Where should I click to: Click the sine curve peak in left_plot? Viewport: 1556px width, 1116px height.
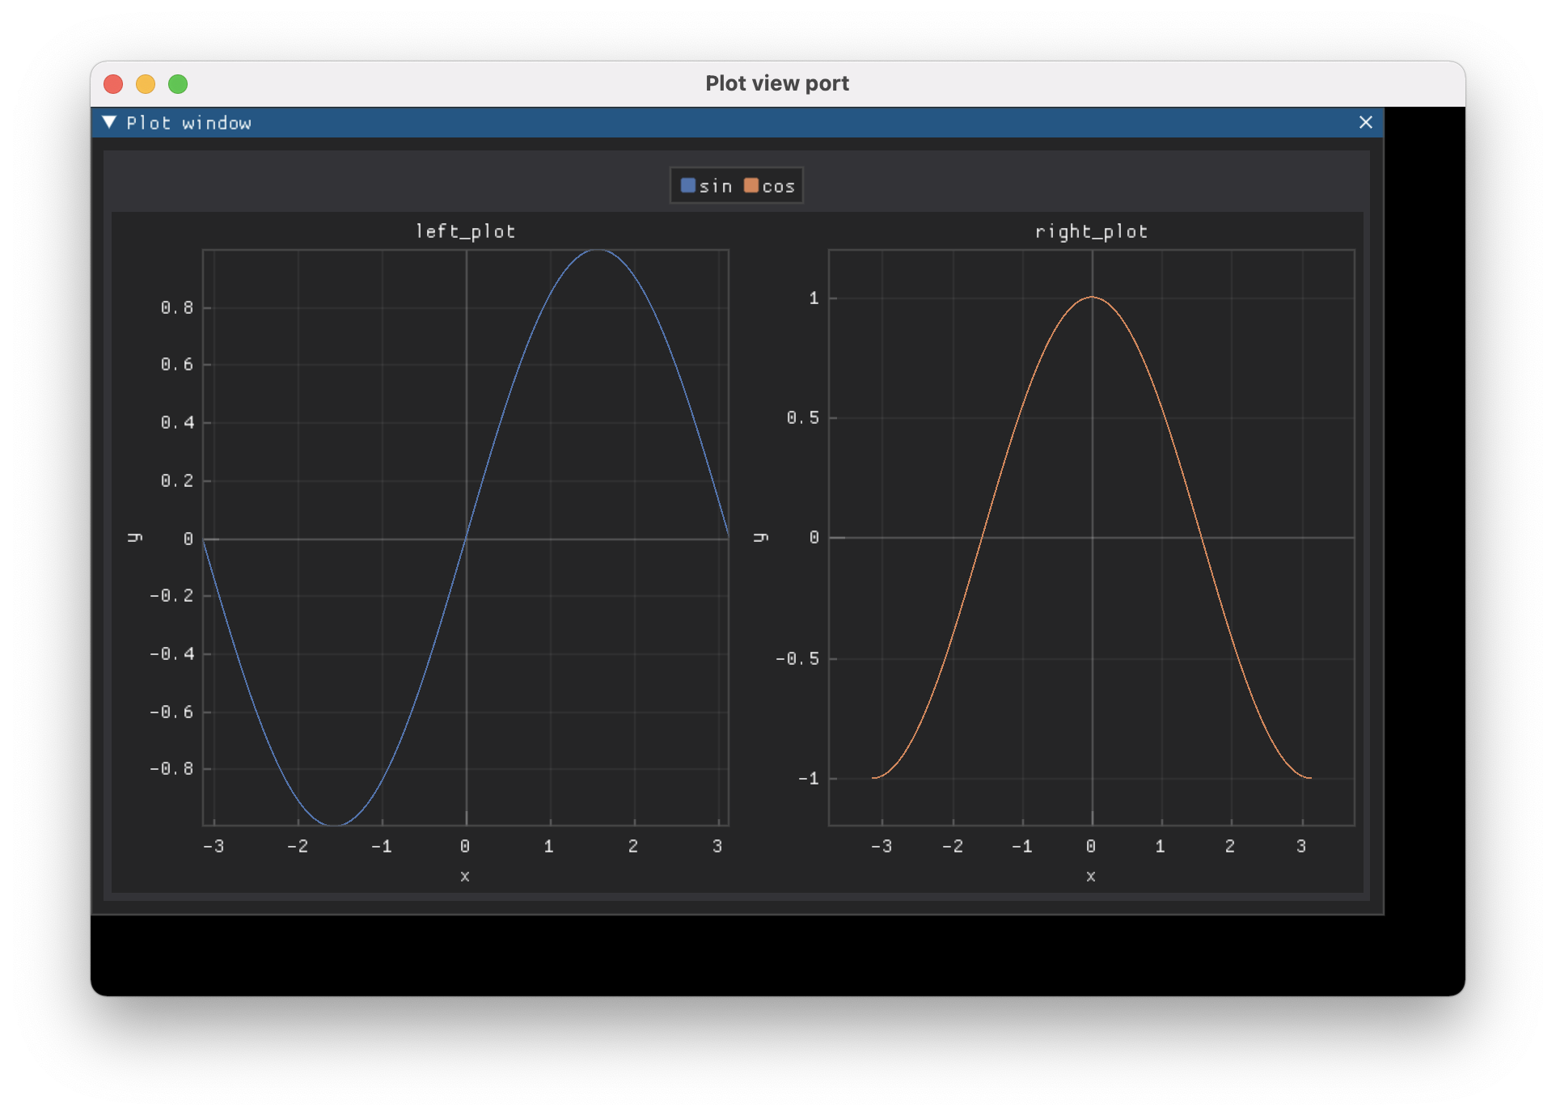tap(598, 250)
